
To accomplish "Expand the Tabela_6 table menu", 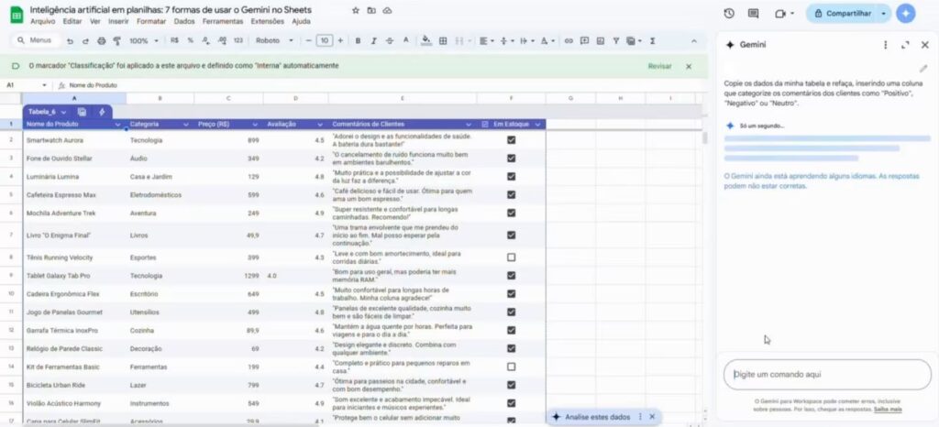I will click(x=63, y=112).
